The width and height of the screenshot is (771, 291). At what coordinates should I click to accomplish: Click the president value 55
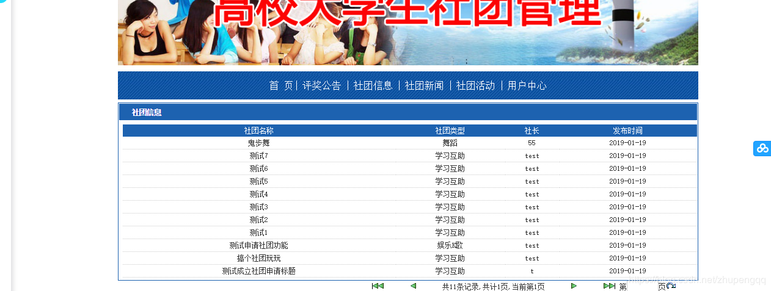point(532,143)
